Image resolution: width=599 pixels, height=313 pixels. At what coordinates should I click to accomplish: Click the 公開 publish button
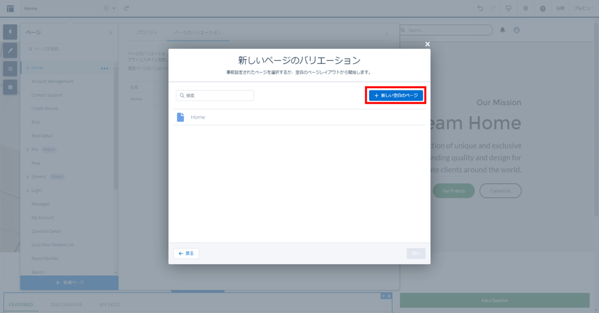(x=560, y=8)
